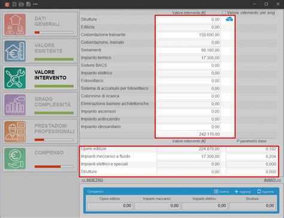Click Eliminazione barriere architettoniche value field
284x218 pixels.
tap(189, 104)
